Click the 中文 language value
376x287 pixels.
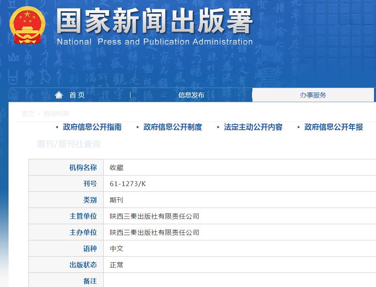[116, 248]
